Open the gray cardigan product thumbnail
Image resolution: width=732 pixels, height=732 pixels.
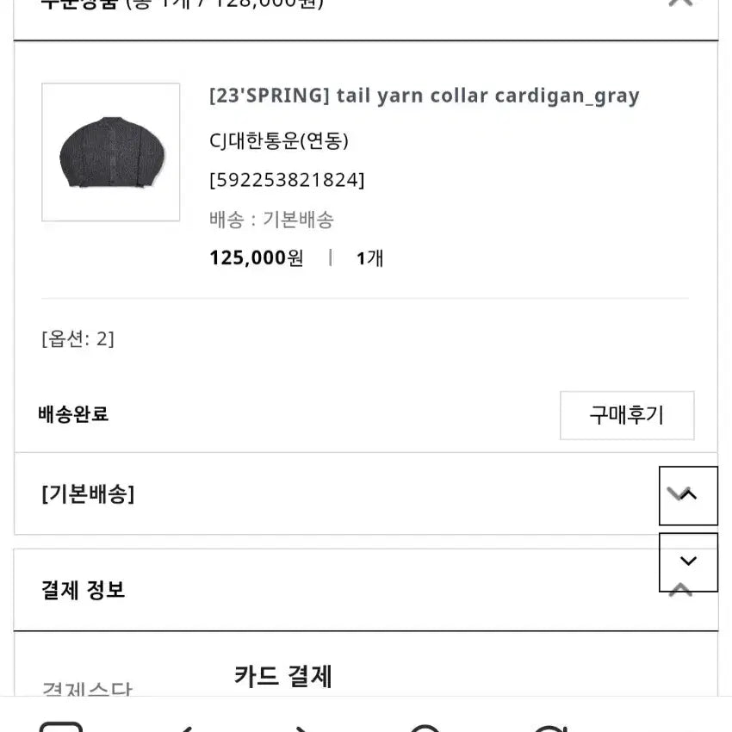click(x=111, y=152)
